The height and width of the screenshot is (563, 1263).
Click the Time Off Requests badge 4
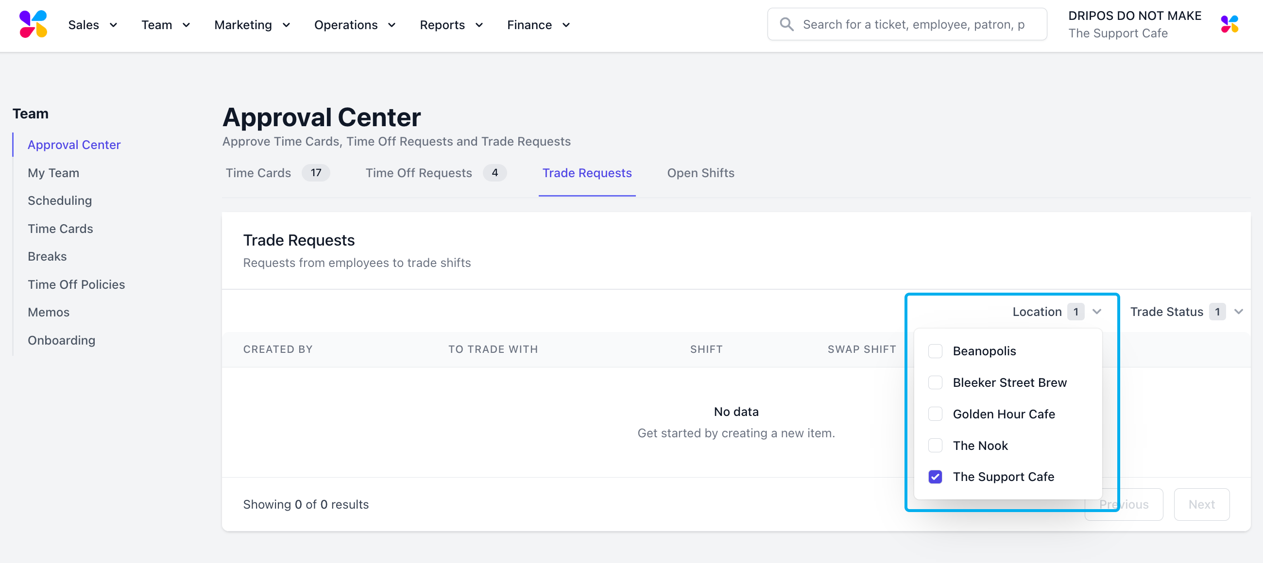[494, 173]
